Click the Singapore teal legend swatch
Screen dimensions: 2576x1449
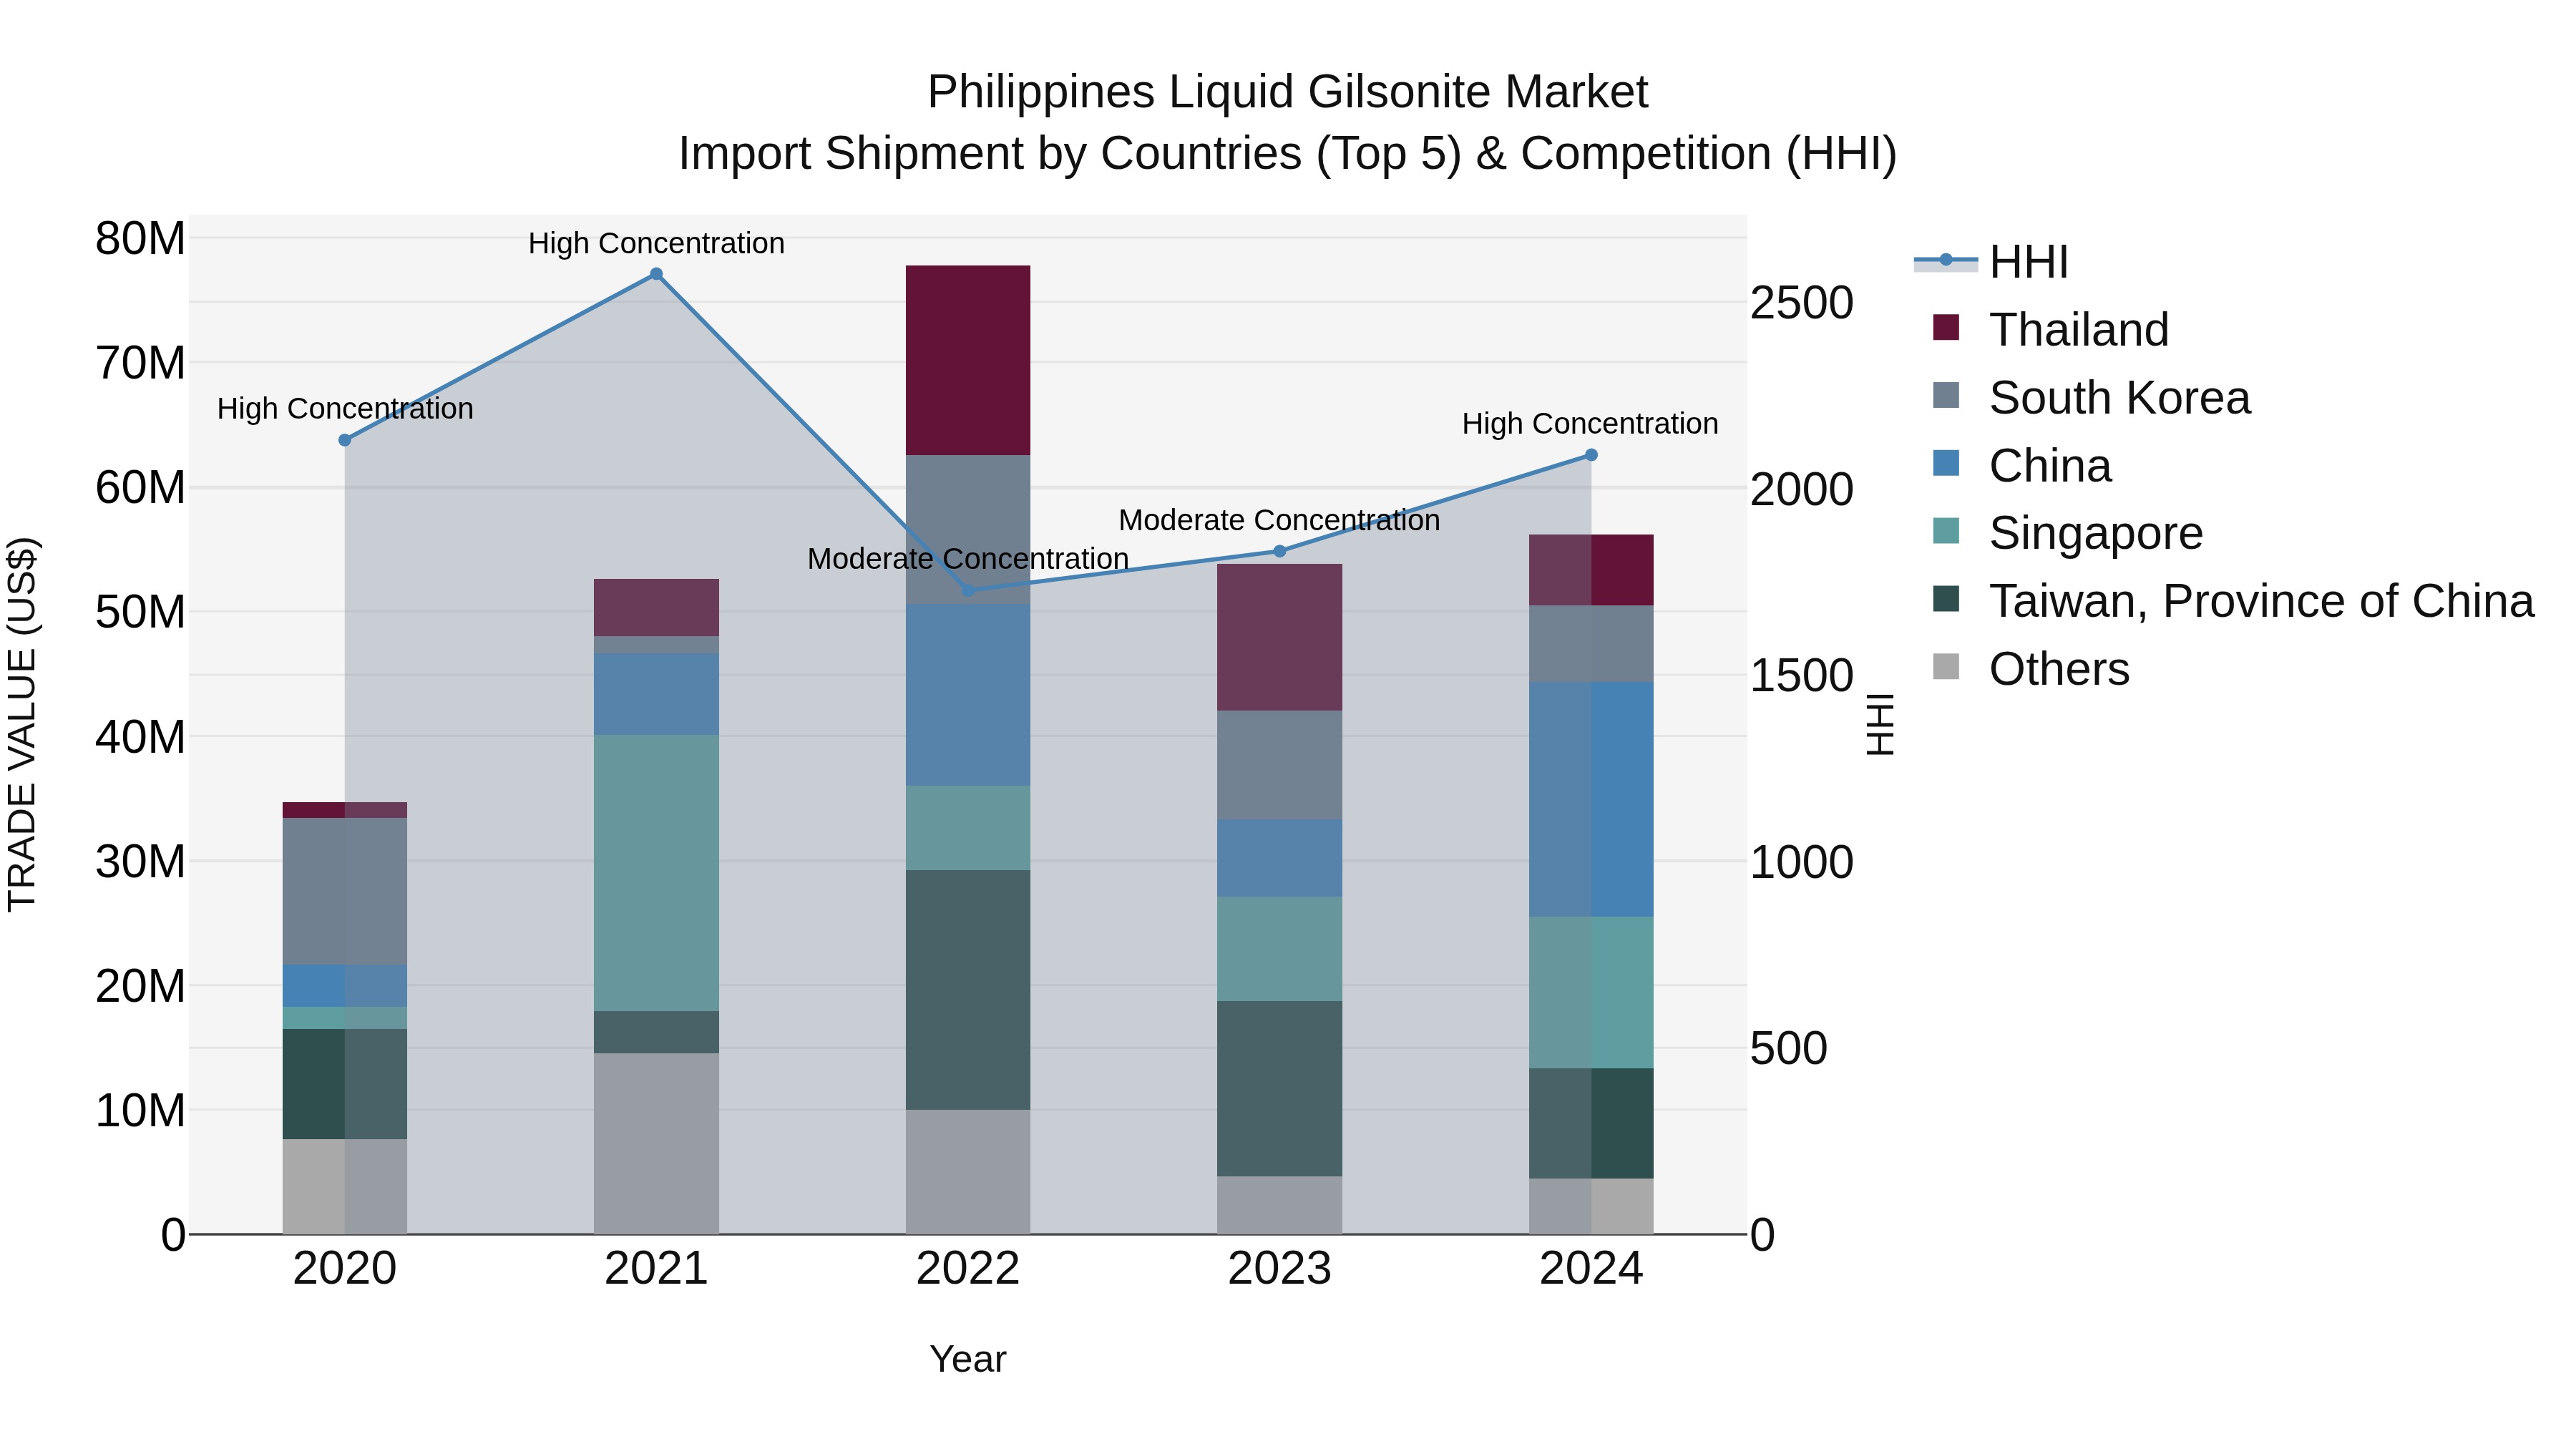pyautogui.click(x=1946, y=531)
